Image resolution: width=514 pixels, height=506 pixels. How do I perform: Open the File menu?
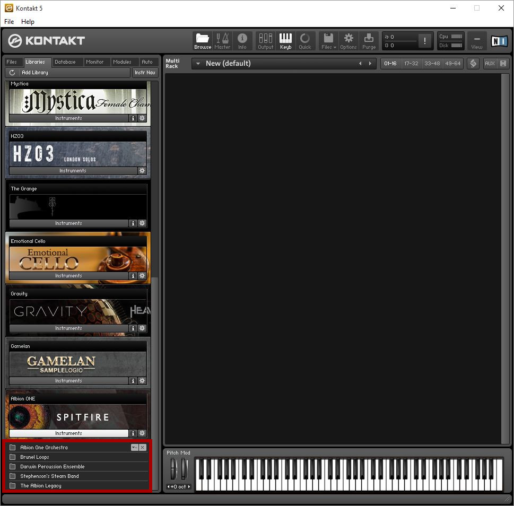(x=9, y=22)
